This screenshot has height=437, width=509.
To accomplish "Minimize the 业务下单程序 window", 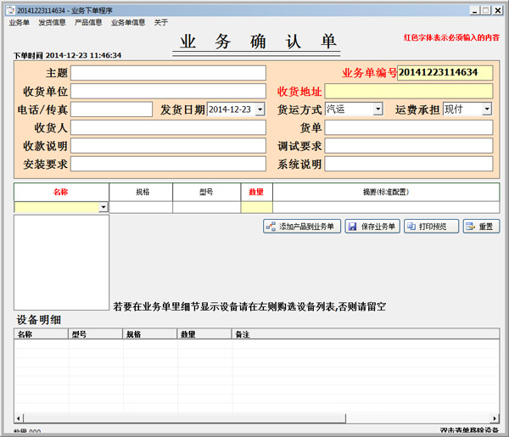I will (474, 10).
